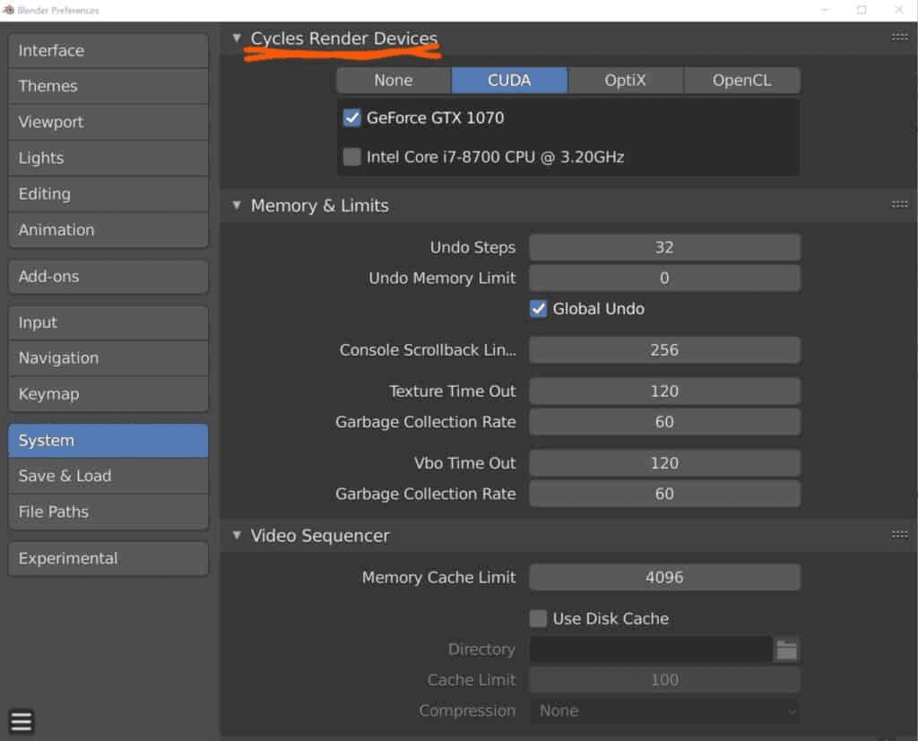Open the File Paths preferences tab
Viewport: 918px width, 741px height.
click(x=108, y=512)
